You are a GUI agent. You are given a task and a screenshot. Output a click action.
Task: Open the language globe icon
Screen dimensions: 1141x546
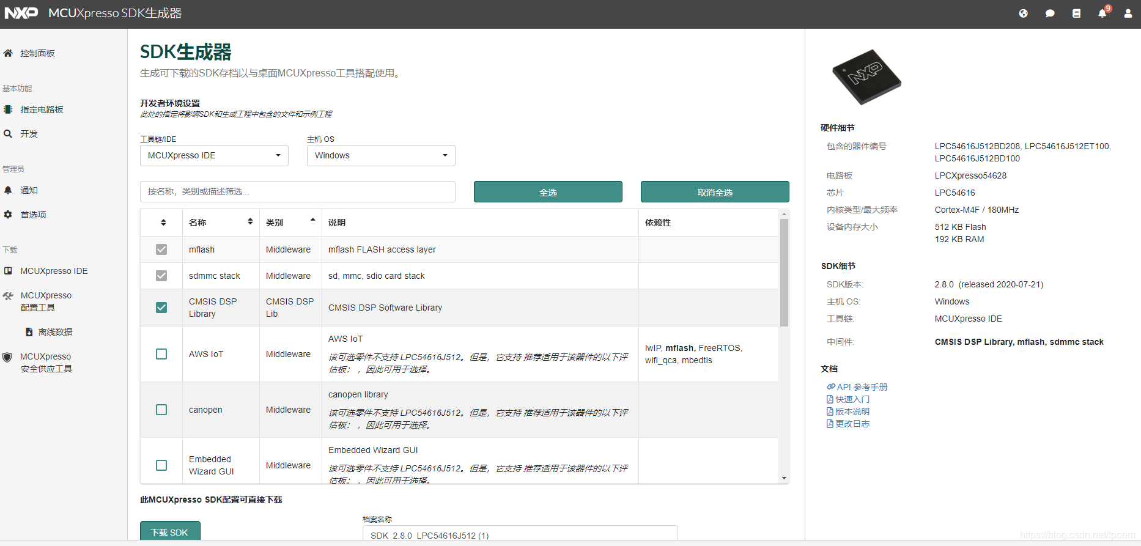click(1023, 13)
